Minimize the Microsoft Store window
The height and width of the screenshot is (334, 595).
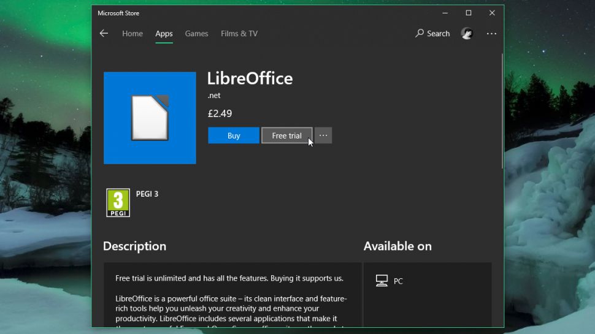445,13
